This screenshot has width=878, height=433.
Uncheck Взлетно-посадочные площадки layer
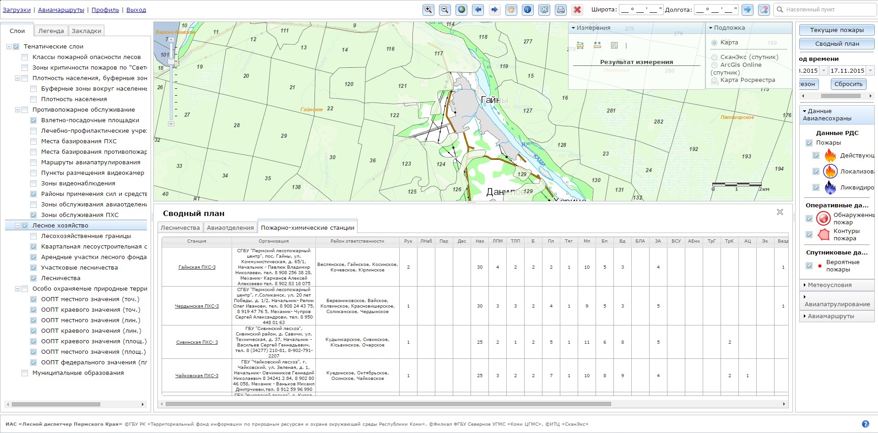33,120
